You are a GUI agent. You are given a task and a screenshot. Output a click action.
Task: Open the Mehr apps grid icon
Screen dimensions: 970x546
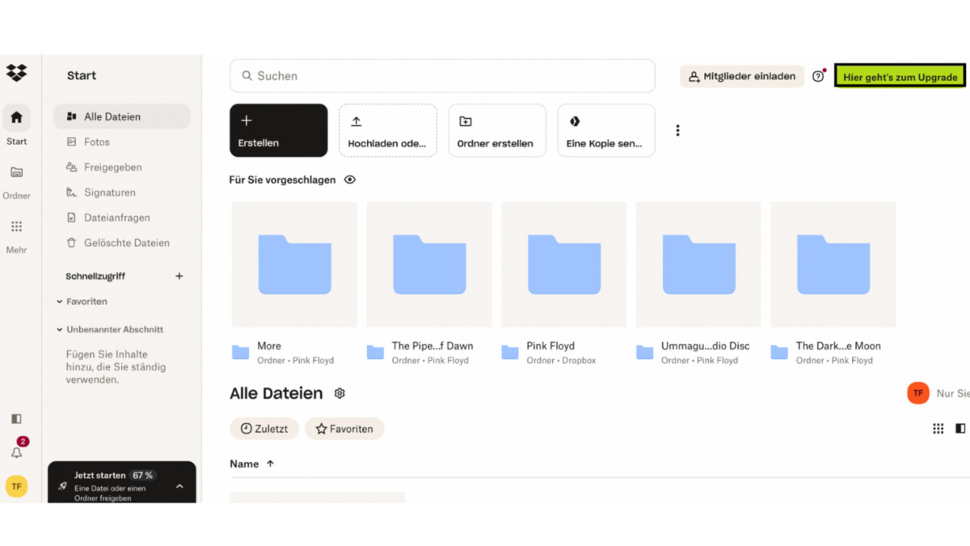[16, 226]
